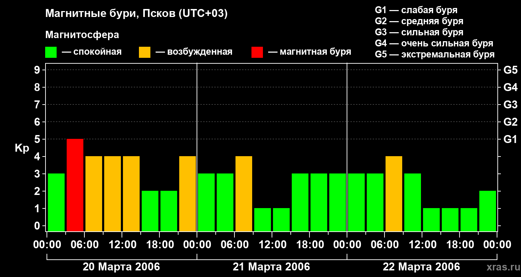Click the '20 Марта 2006' date label
Screen dimensions: 521x277
pyautogui.click(x=121, y=267)
